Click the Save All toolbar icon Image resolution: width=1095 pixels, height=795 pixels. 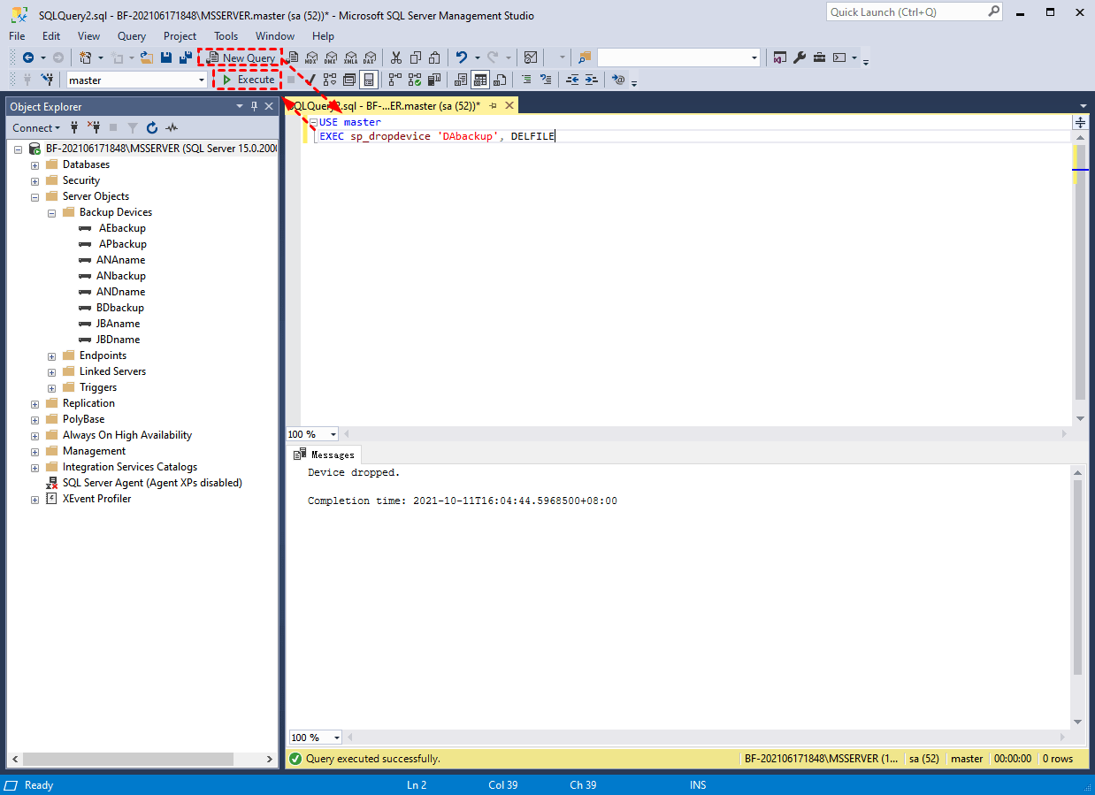coord(185,57)
